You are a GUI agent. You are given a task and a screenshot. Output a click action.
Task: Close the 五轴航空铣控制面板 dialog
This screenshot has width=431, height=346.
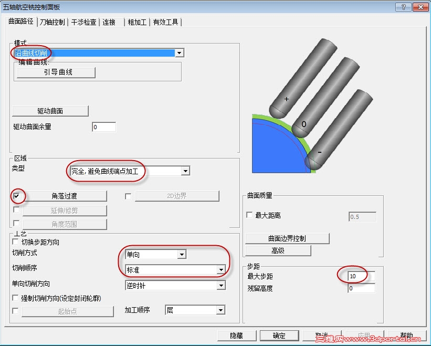[x=421, y=7]
